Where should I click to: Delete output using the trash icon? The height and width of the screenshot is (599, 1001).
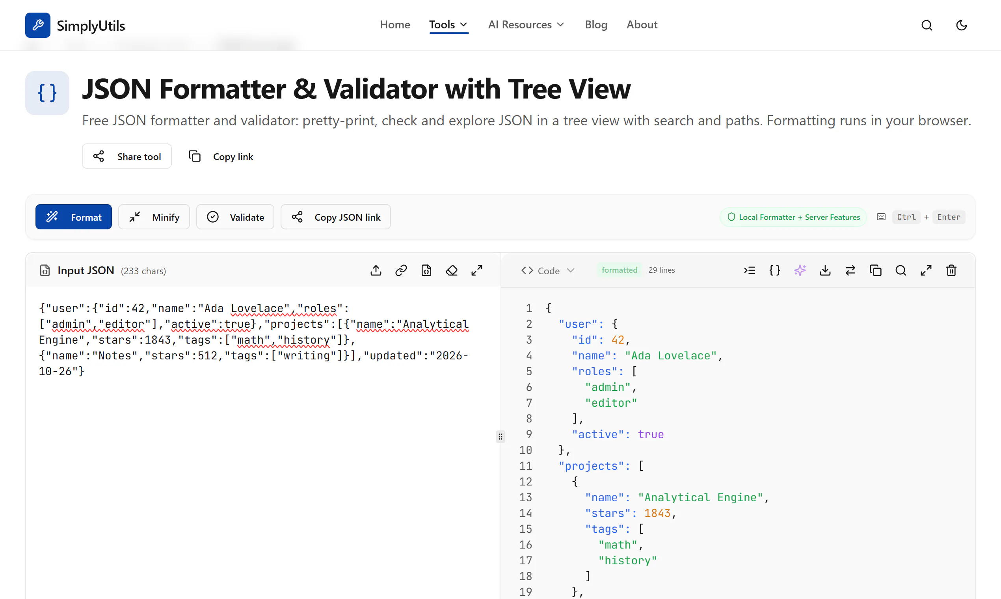tap(951, 270)
